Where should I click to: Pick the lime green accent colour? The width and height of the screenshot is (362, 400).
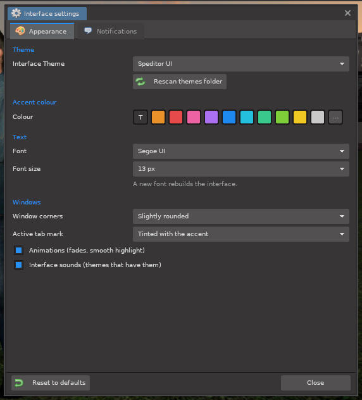(x=282, y=117)
